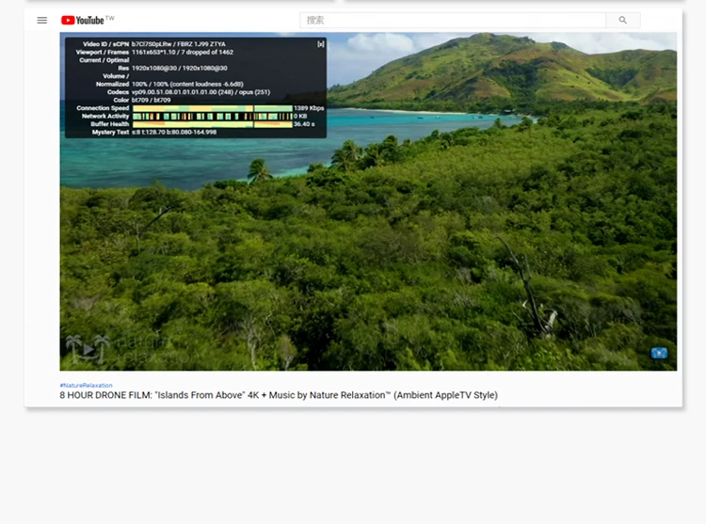Click the Buffer Health graph bar
The width and height of the screenshot is (706, 524).
[212, 124]
